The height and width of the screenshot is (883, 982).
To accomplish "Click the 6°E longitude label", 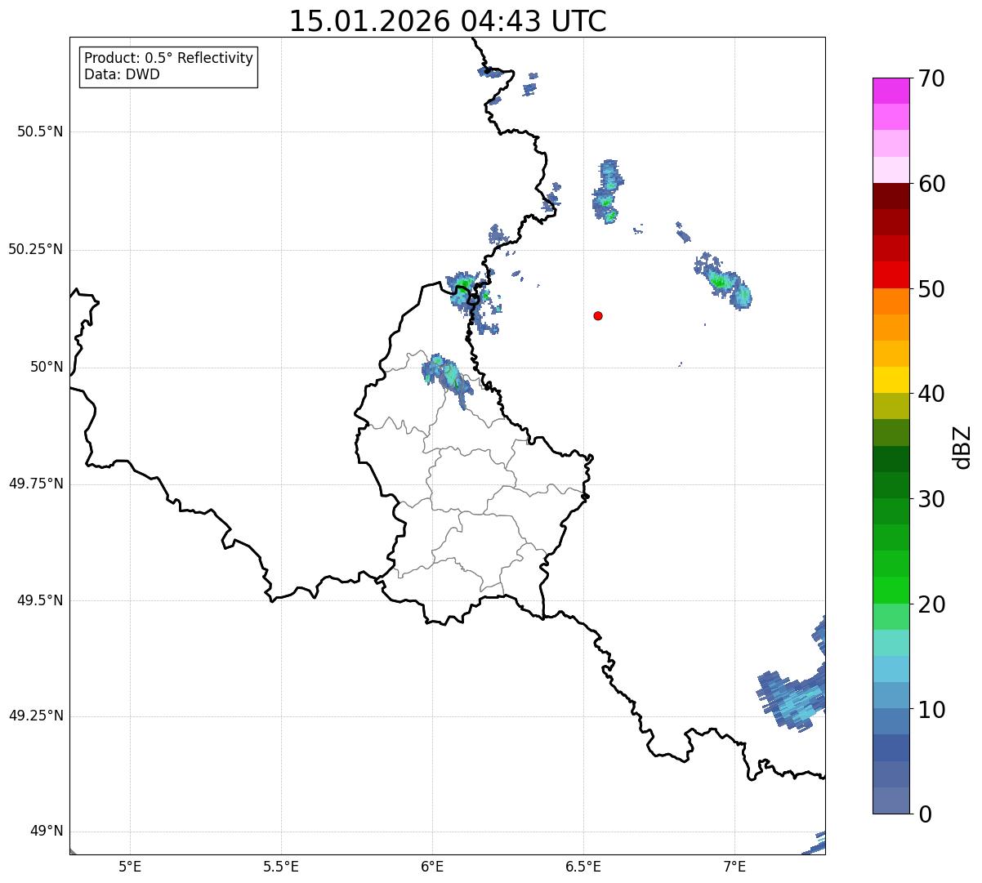I will 432,866.
